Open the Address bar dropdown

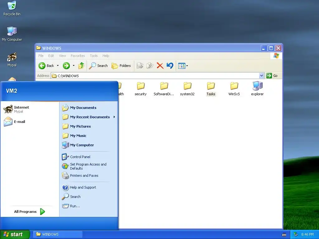[261, 76]
